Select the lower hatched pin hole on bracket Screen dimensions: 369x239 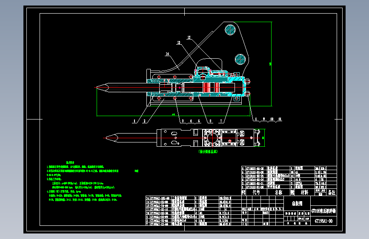(x=240, y=59)
